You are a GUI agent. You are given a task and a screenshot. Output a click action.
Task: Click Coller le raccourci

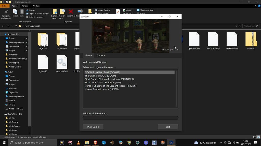click(35, 17)
